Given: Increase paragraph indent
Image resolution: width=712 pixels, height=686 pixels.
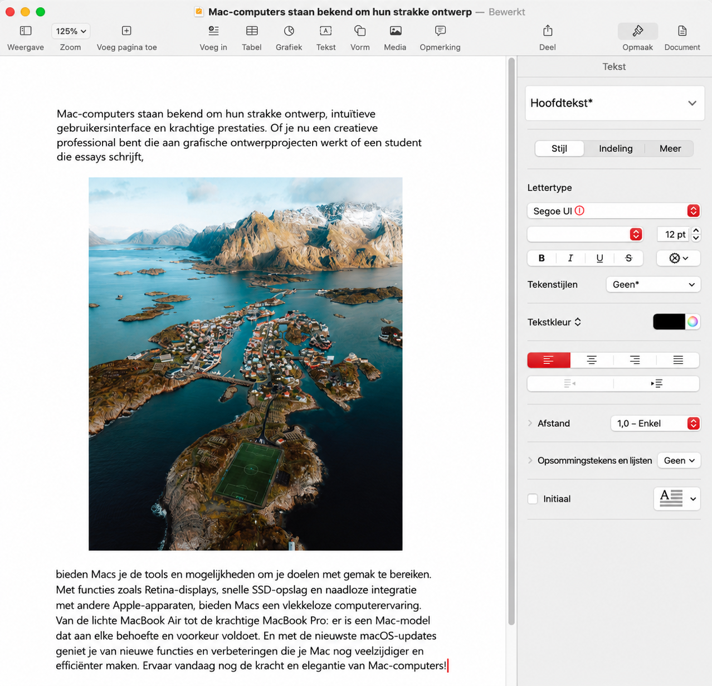Looking at the screenshot, I should pos(656,383).
